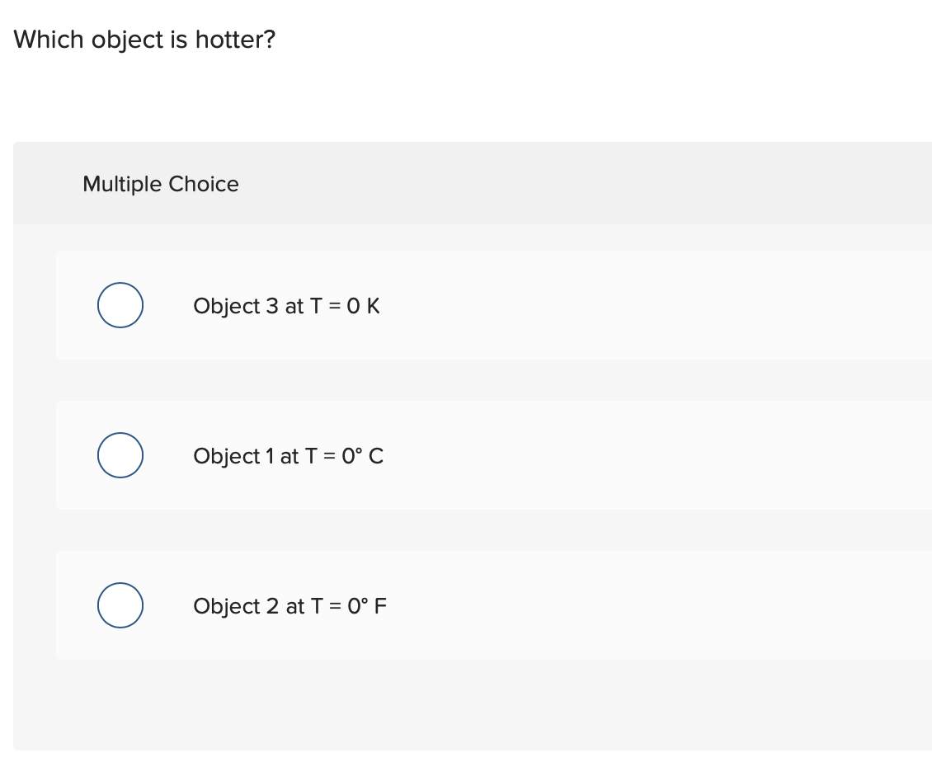
Task: Click the label text Object 1 at T = 0° C
Action: pyautogui.click(x=288, y=455)
